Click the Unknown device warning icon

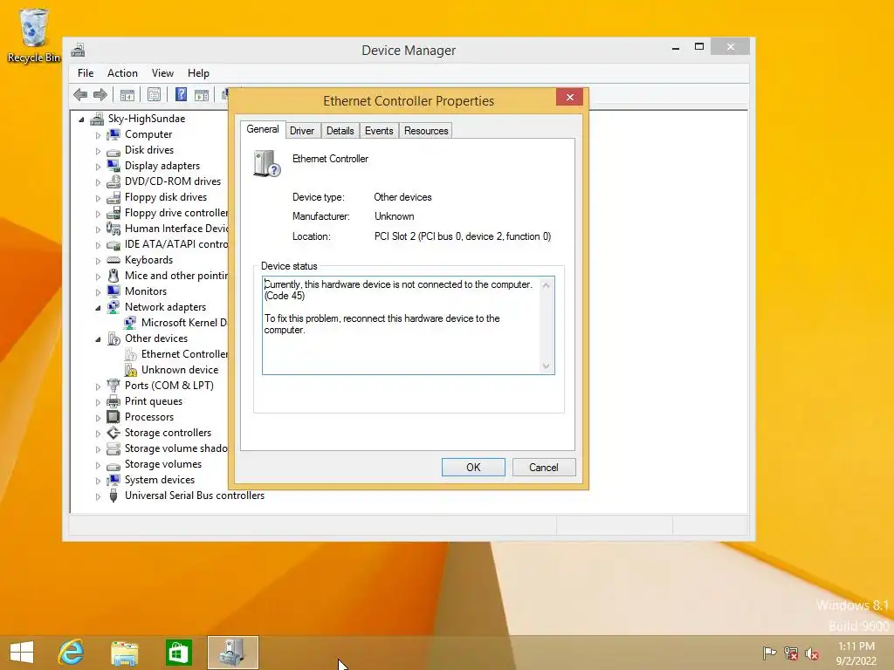coord(131,370)
